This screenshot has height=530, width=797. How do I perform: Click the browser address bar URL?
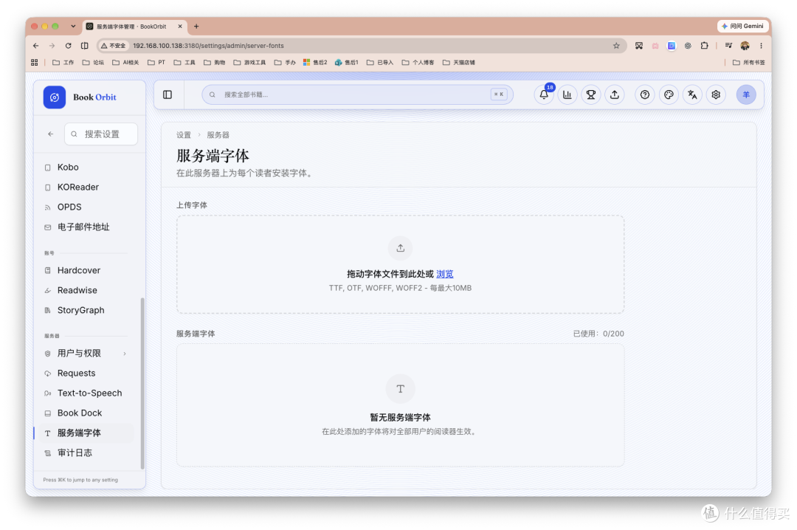coord(208,46)
